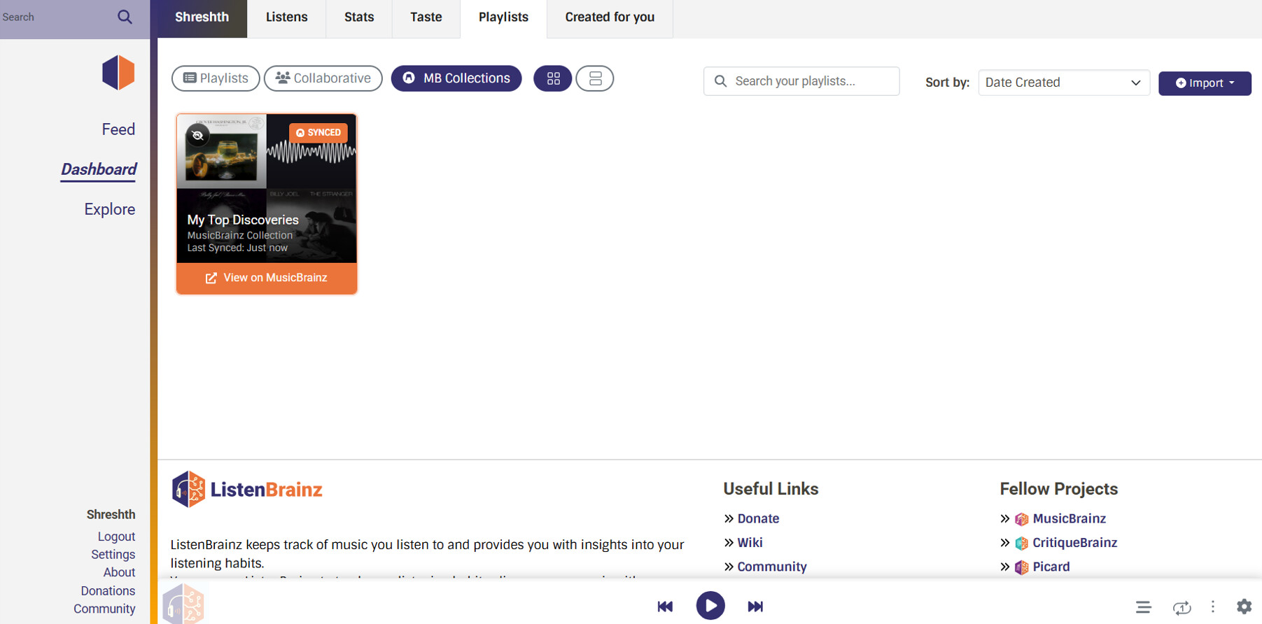This screenshot has width=1262, height=624.
Task: Open the Stats tab
Action: (359, 17)
